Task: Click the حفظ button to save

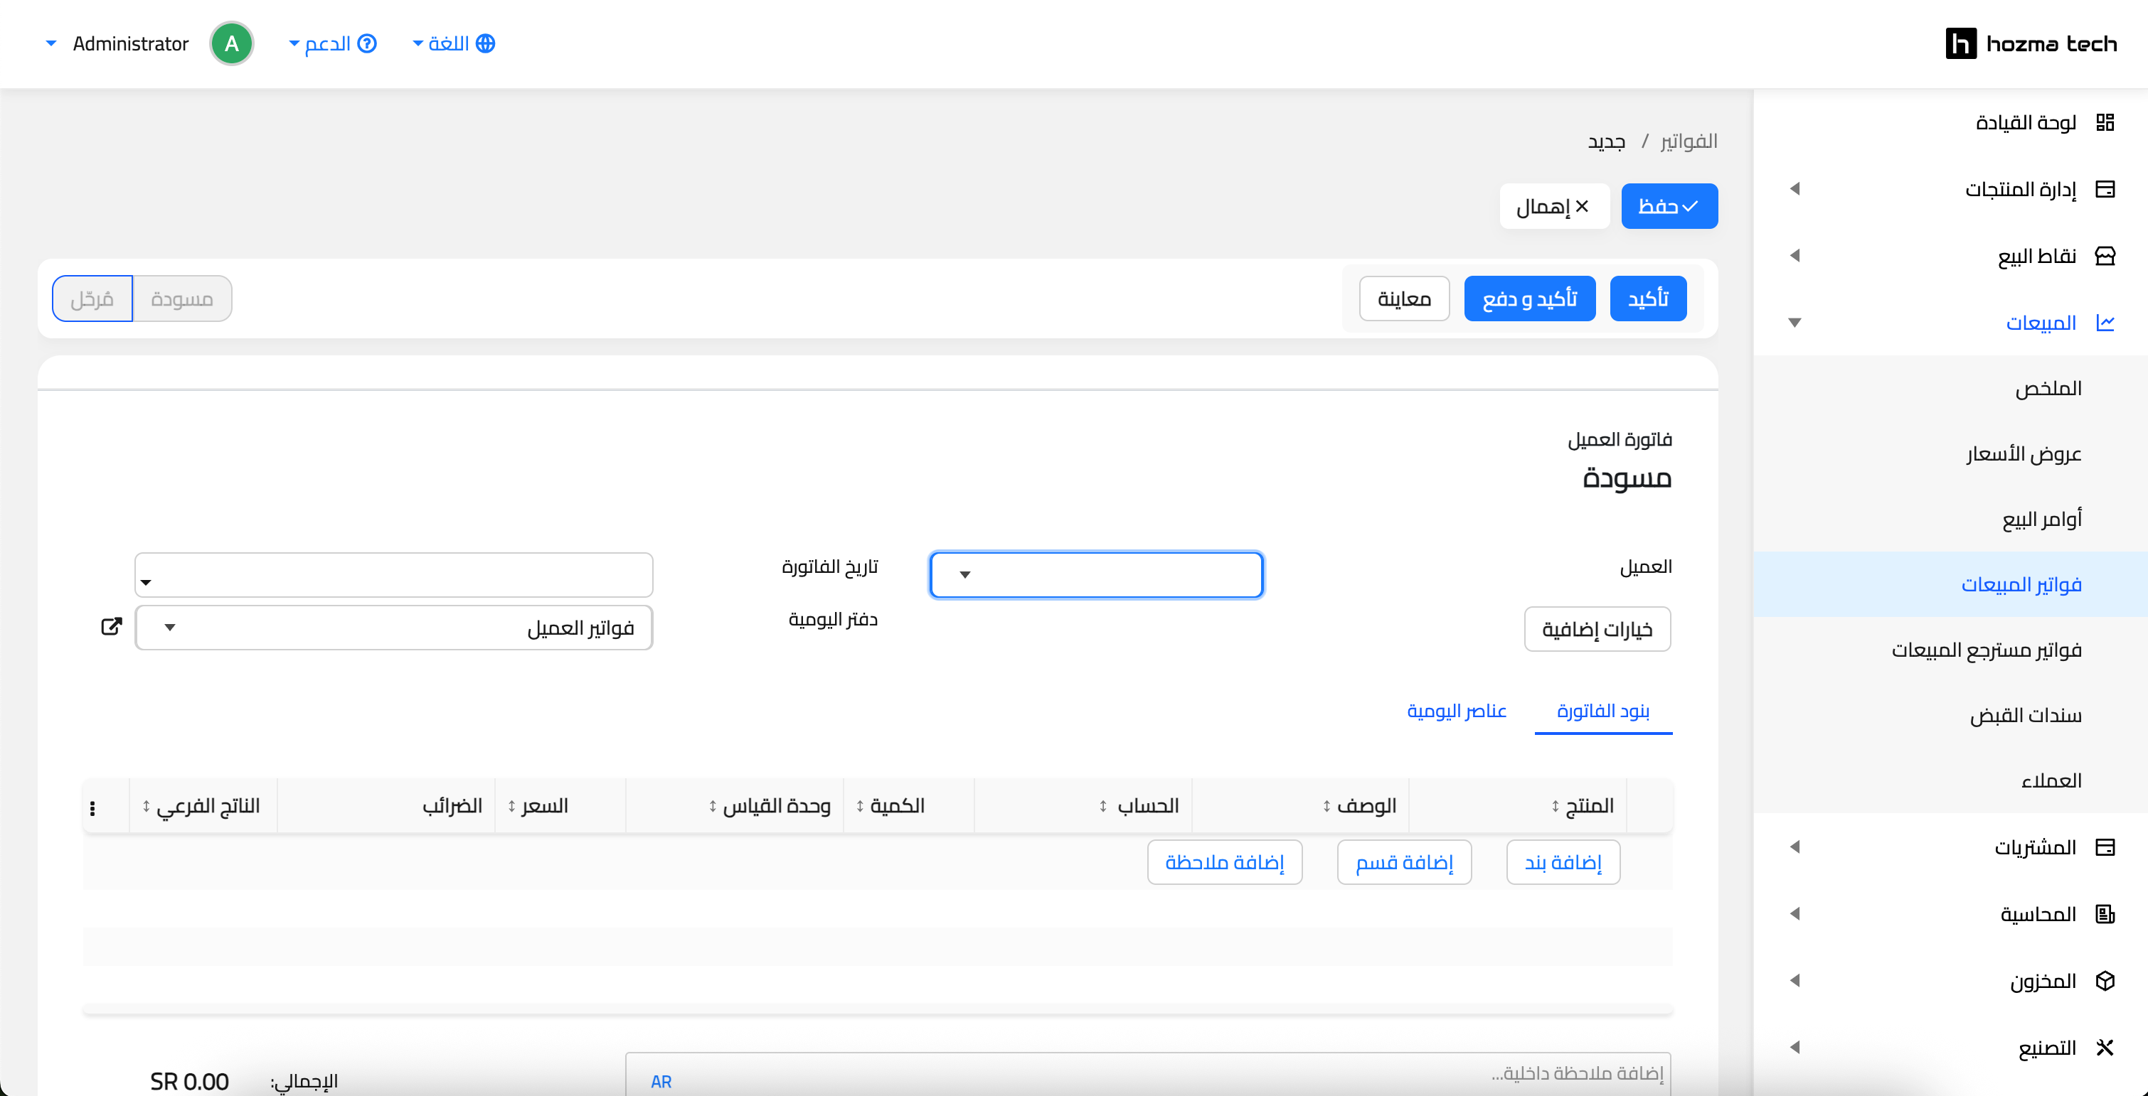Action: pyautogui.click(x=1669, y=206)
